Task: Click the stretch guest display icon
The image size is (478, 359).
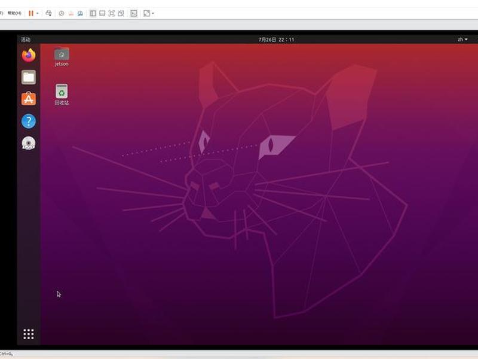Action: click(146, 13)
